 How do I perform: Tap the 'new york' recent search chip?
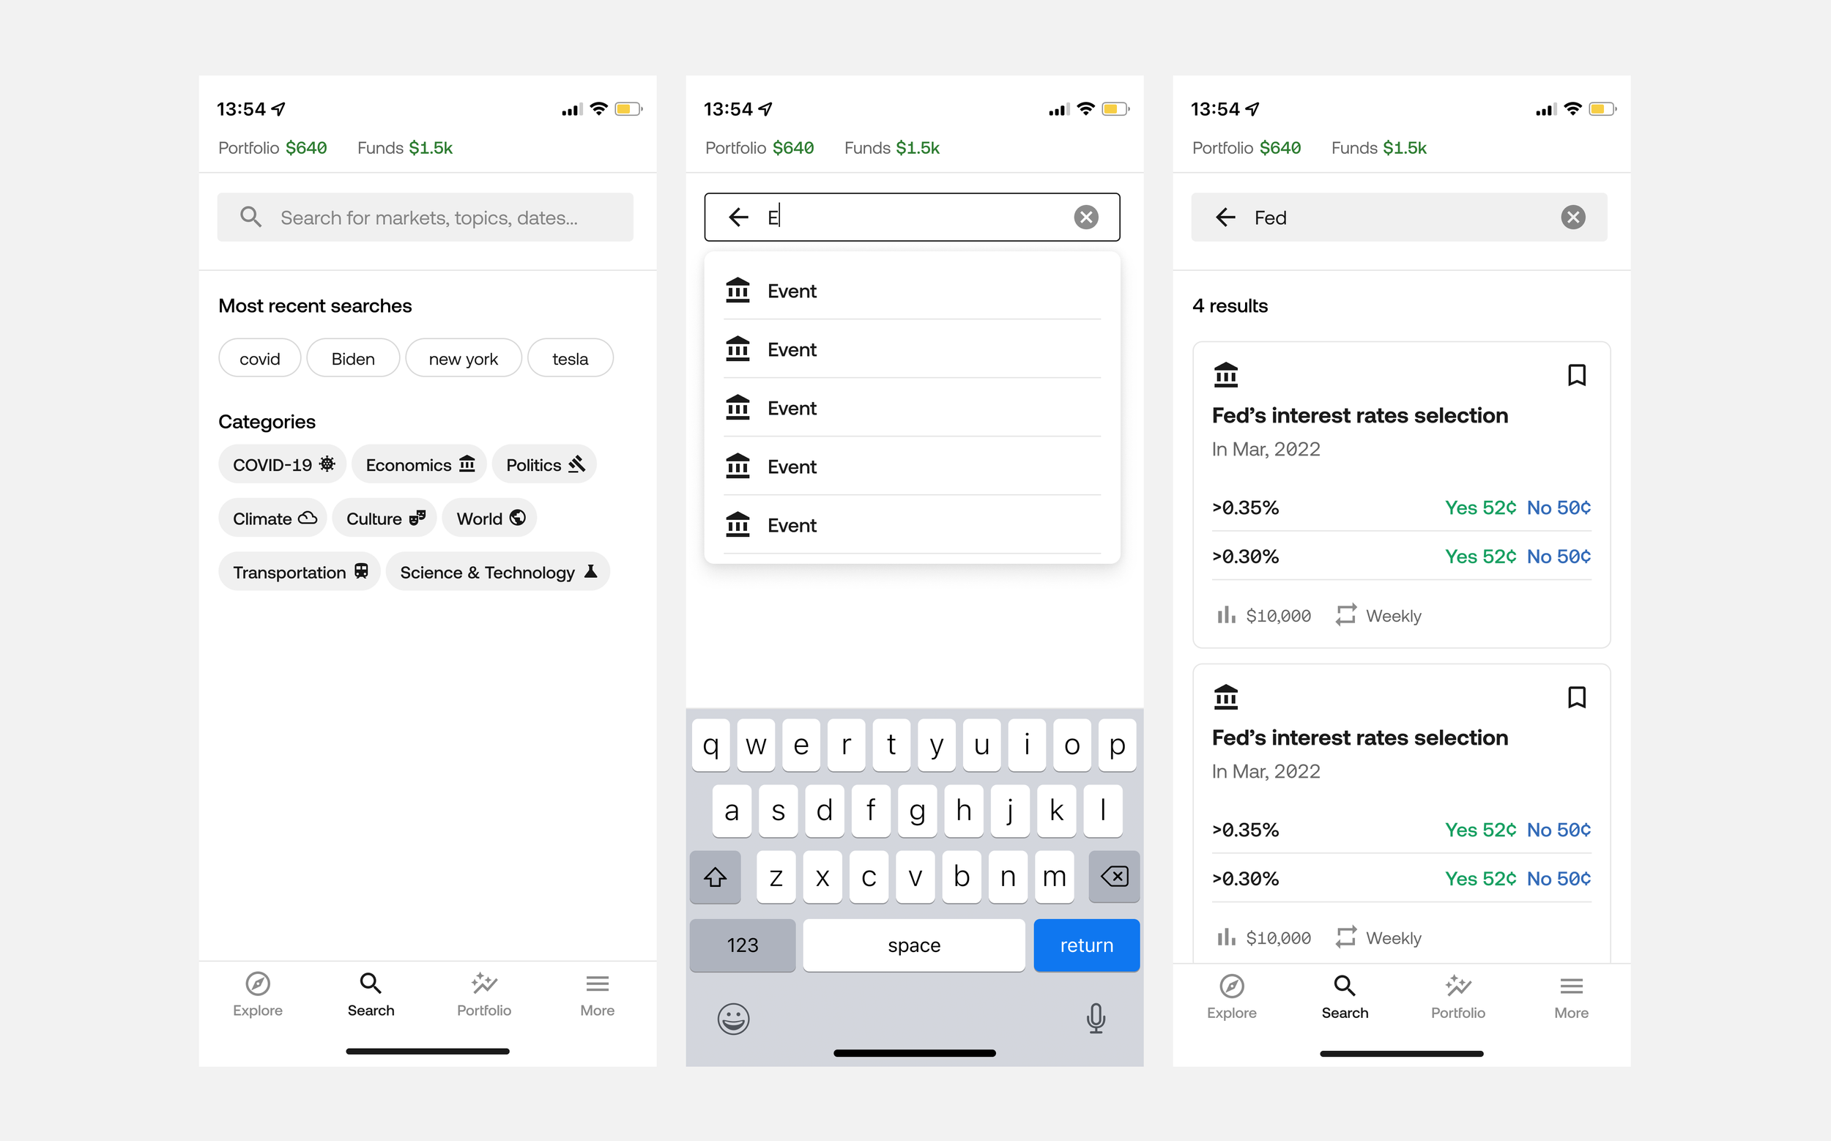coord(463,358)
